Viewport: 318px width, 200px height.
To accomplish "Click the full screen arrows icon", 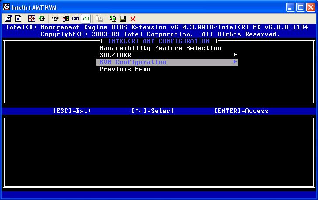I will point(32,19).
